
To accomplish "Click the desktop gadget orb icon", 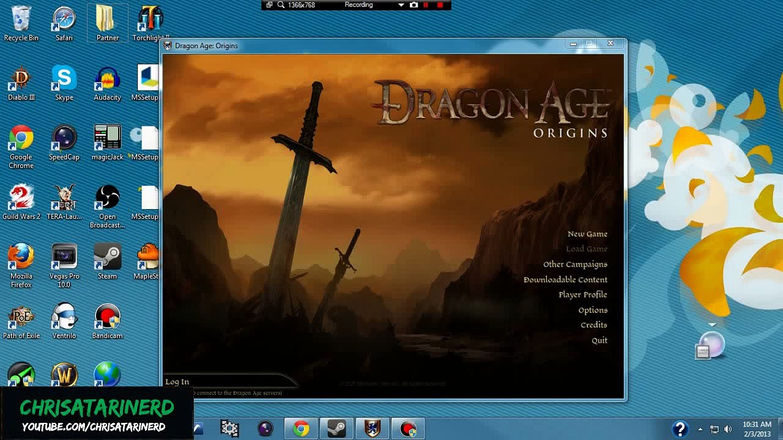I will (710, 345).
